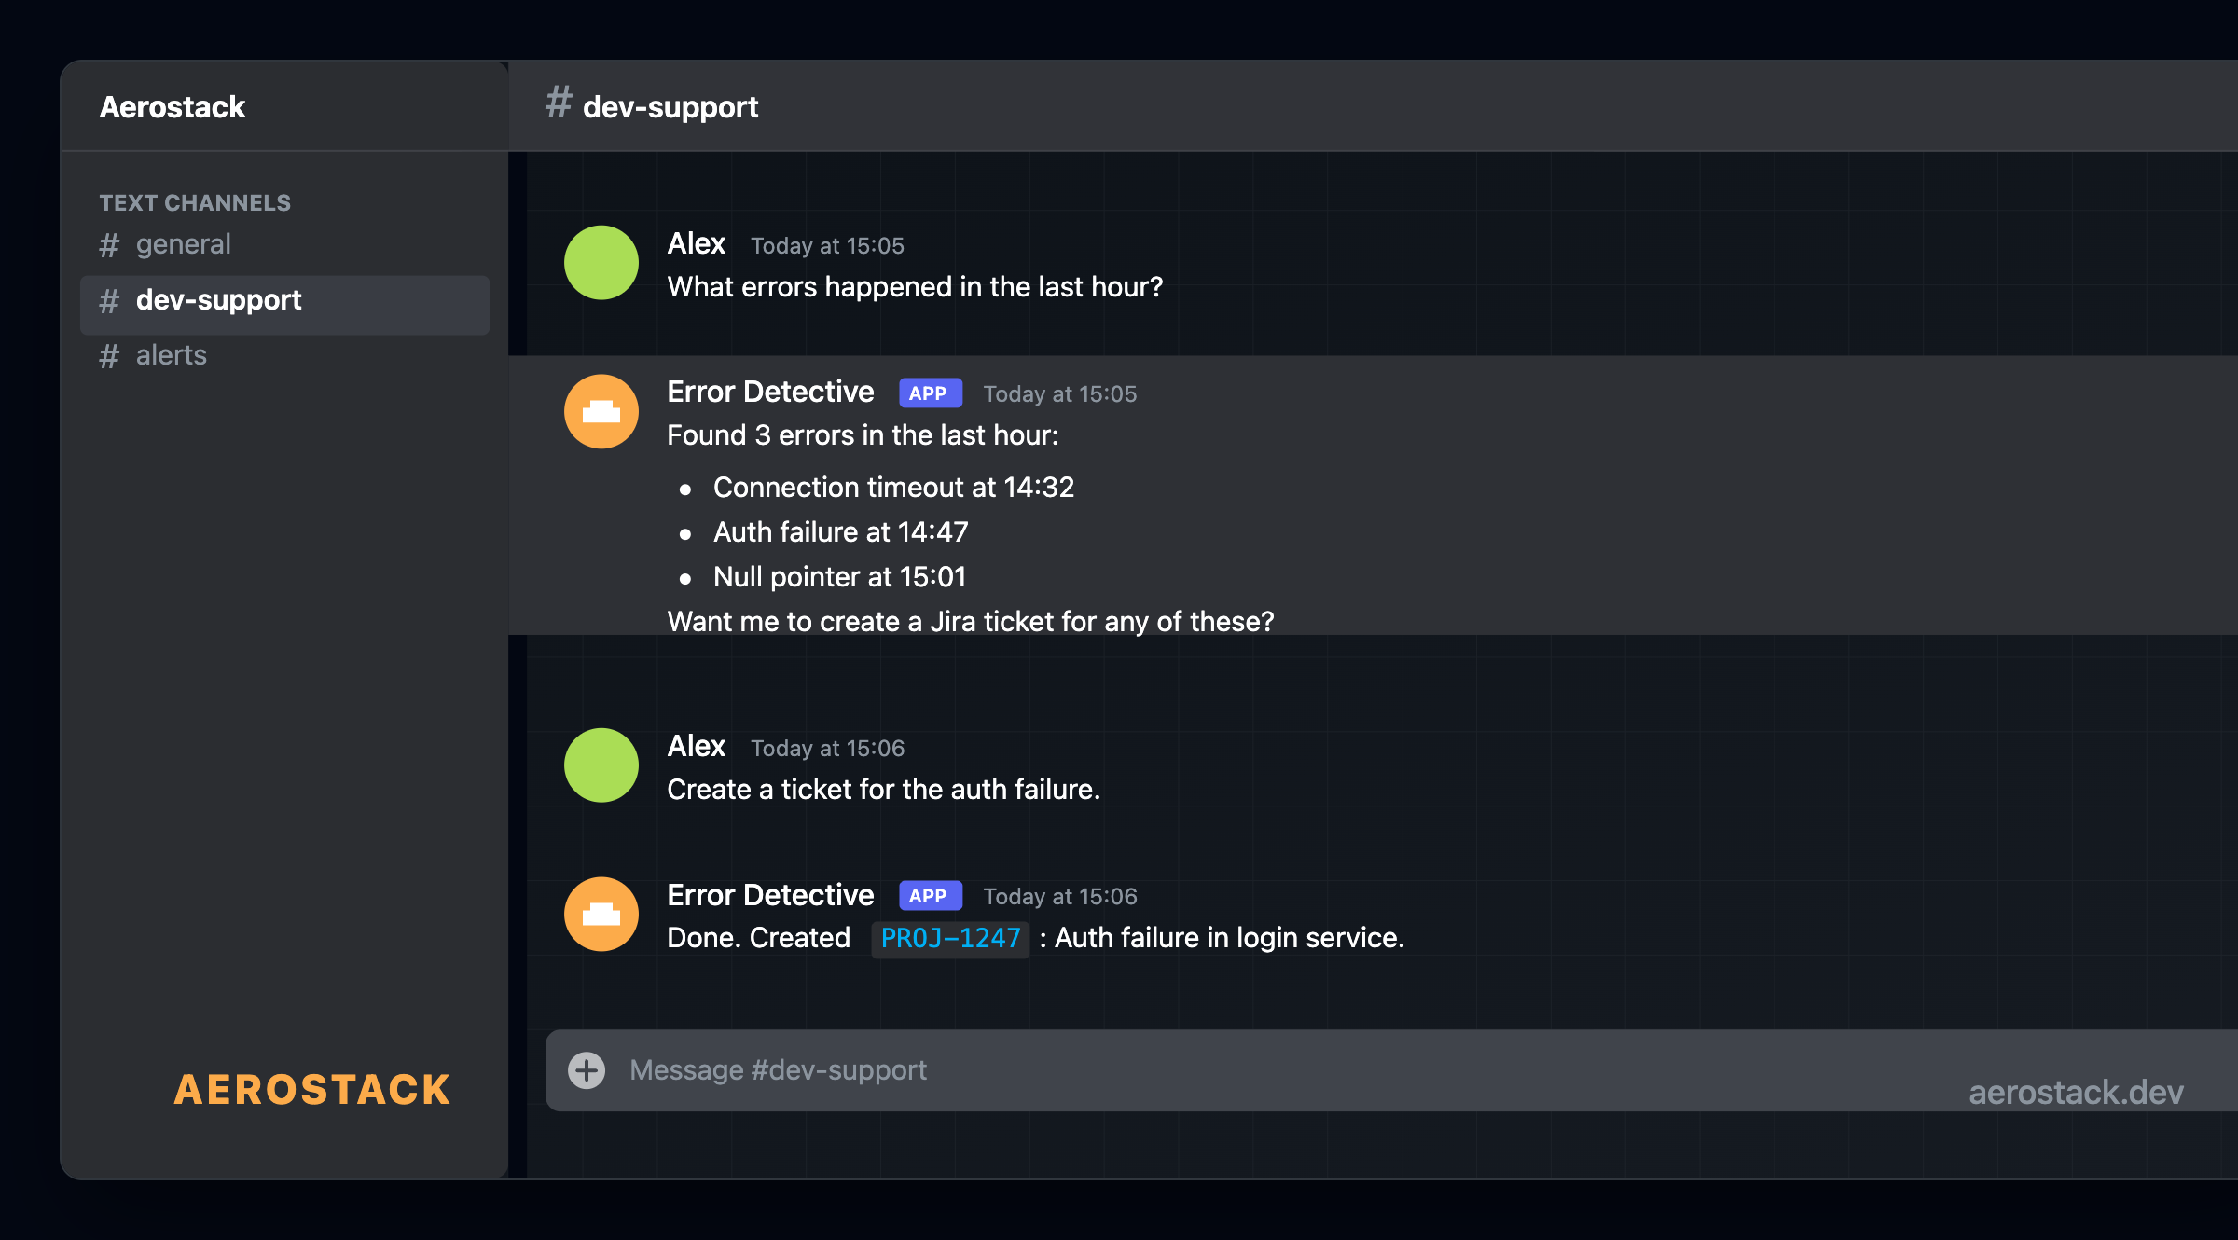This screenshot has height=1240, width=2238.
Task: Click the hashtag icon beside dev-support header
Action: [x=558, y=104]
